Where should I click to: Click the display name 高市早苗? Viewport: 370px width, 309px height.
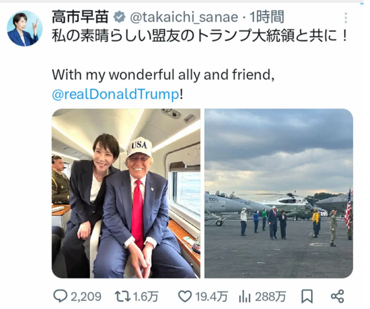point(80,17)
